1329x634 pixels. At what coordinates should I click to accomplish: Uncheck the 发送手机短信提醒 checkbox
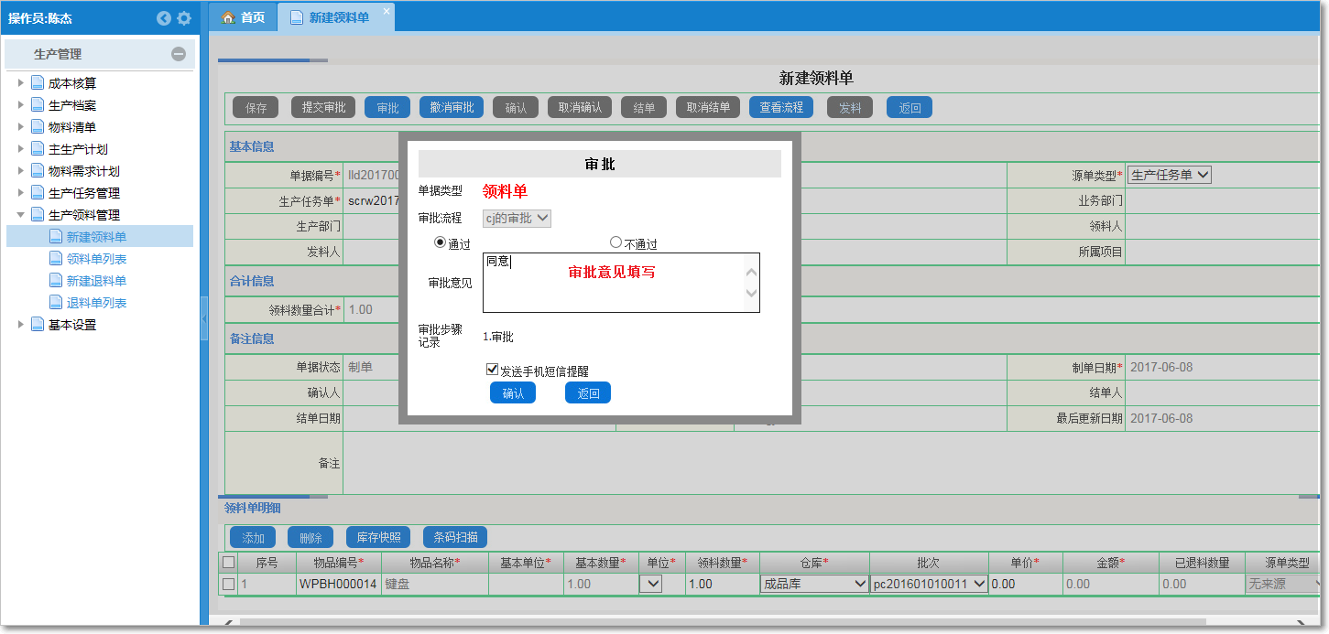pyautogui.click(x=491, y=370)
